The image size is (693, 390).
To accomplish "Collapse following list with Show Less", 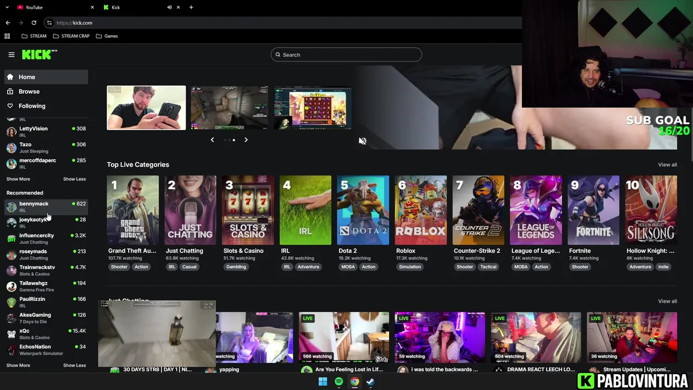I will pyautogui.click(x=74, y=179).
